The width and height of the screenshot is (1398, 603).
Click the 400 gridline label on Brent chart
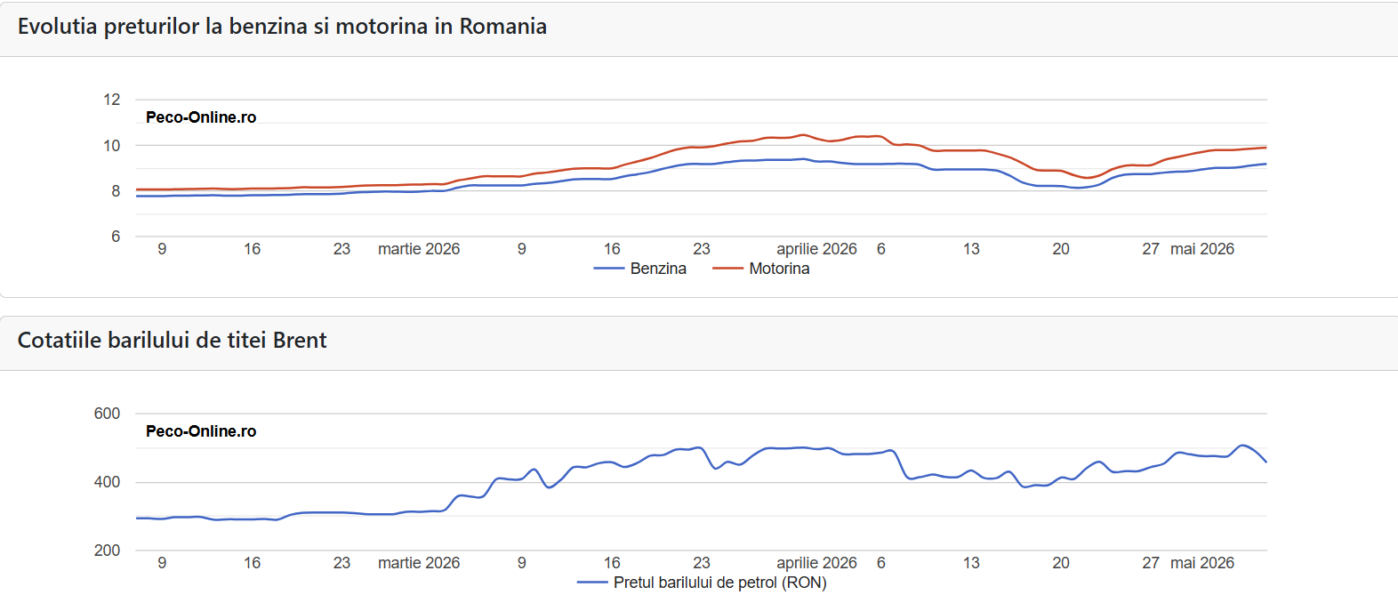coord(107,482)
